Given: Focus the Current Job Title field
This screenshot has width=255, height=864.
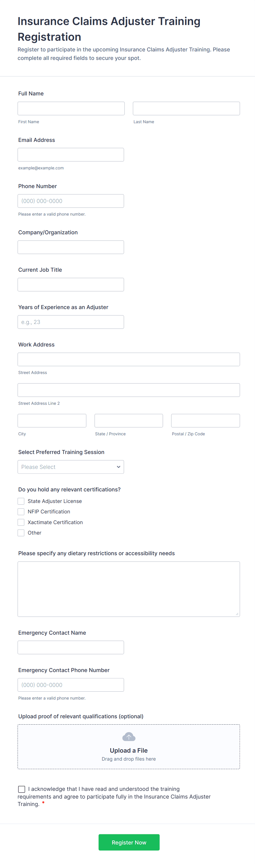Looking at the screenshot, I should (71, 284).
